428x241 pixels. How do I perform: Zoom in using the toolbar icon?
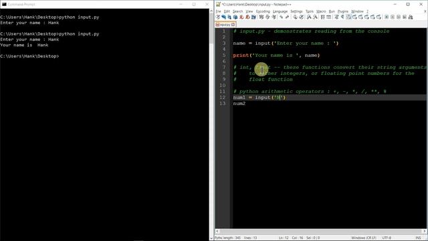(x=309, y=17)
